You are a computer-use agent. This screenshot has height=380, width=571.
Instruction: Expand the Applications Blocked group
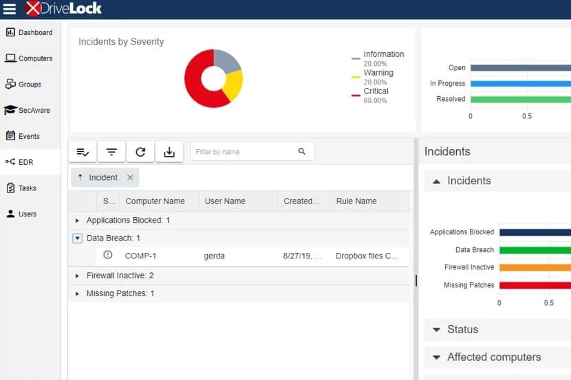point(77,221)
